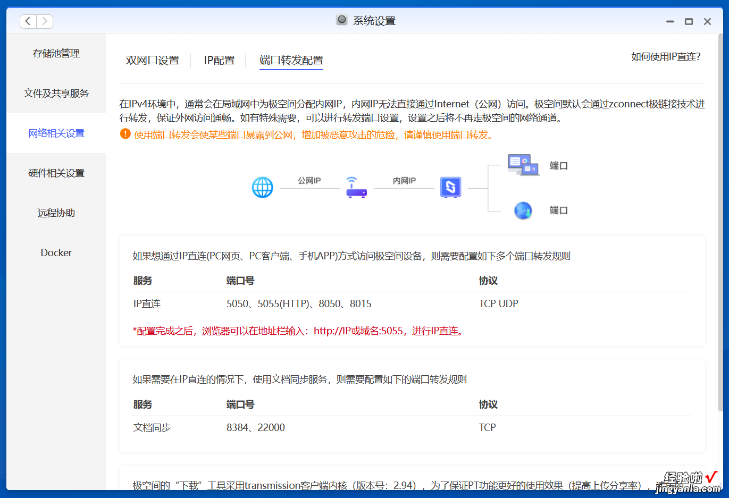This screenshot has width=729, height=498.
Task: Click the router icon in the diagram
Action: [x=356, y=188]
